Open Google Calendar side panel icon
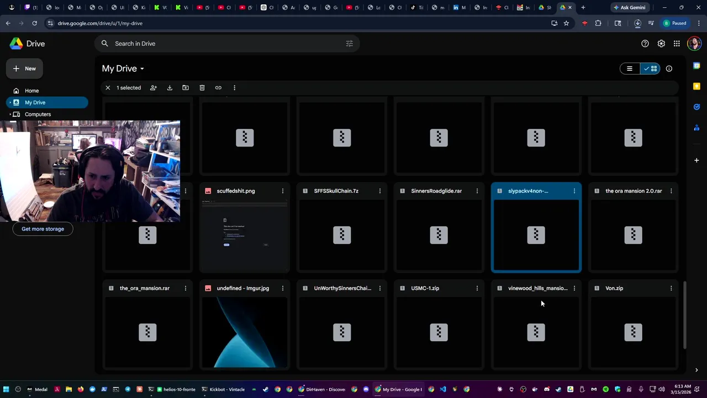Screen dimensions: 707x398 [697, 66]
